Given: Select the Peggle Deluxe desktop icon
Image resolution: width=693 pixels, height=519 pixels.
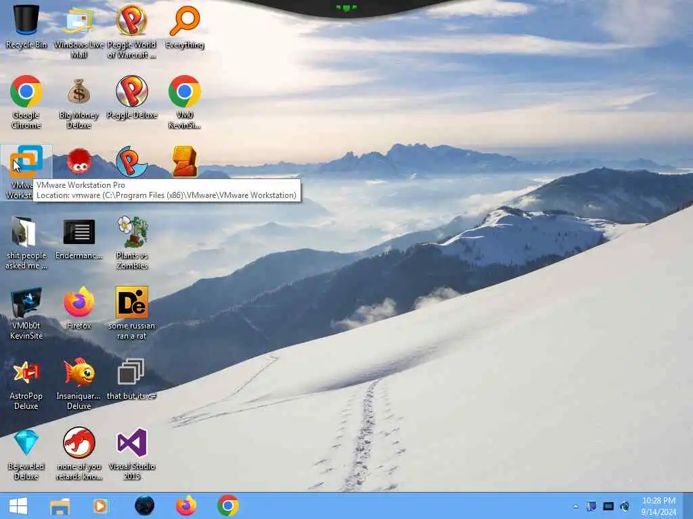Looking at the screenshot, I should 132,97.
